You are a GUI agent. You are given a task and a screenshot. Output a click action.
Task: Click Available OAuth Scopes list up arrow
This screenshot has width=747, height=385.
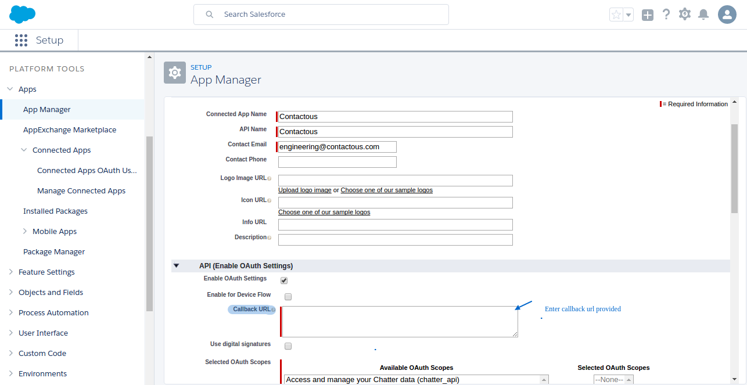pos(544,380)
